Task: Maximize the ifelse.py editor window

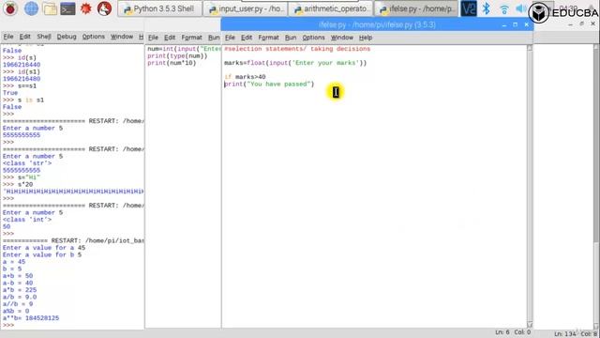Action: [515, 24]
